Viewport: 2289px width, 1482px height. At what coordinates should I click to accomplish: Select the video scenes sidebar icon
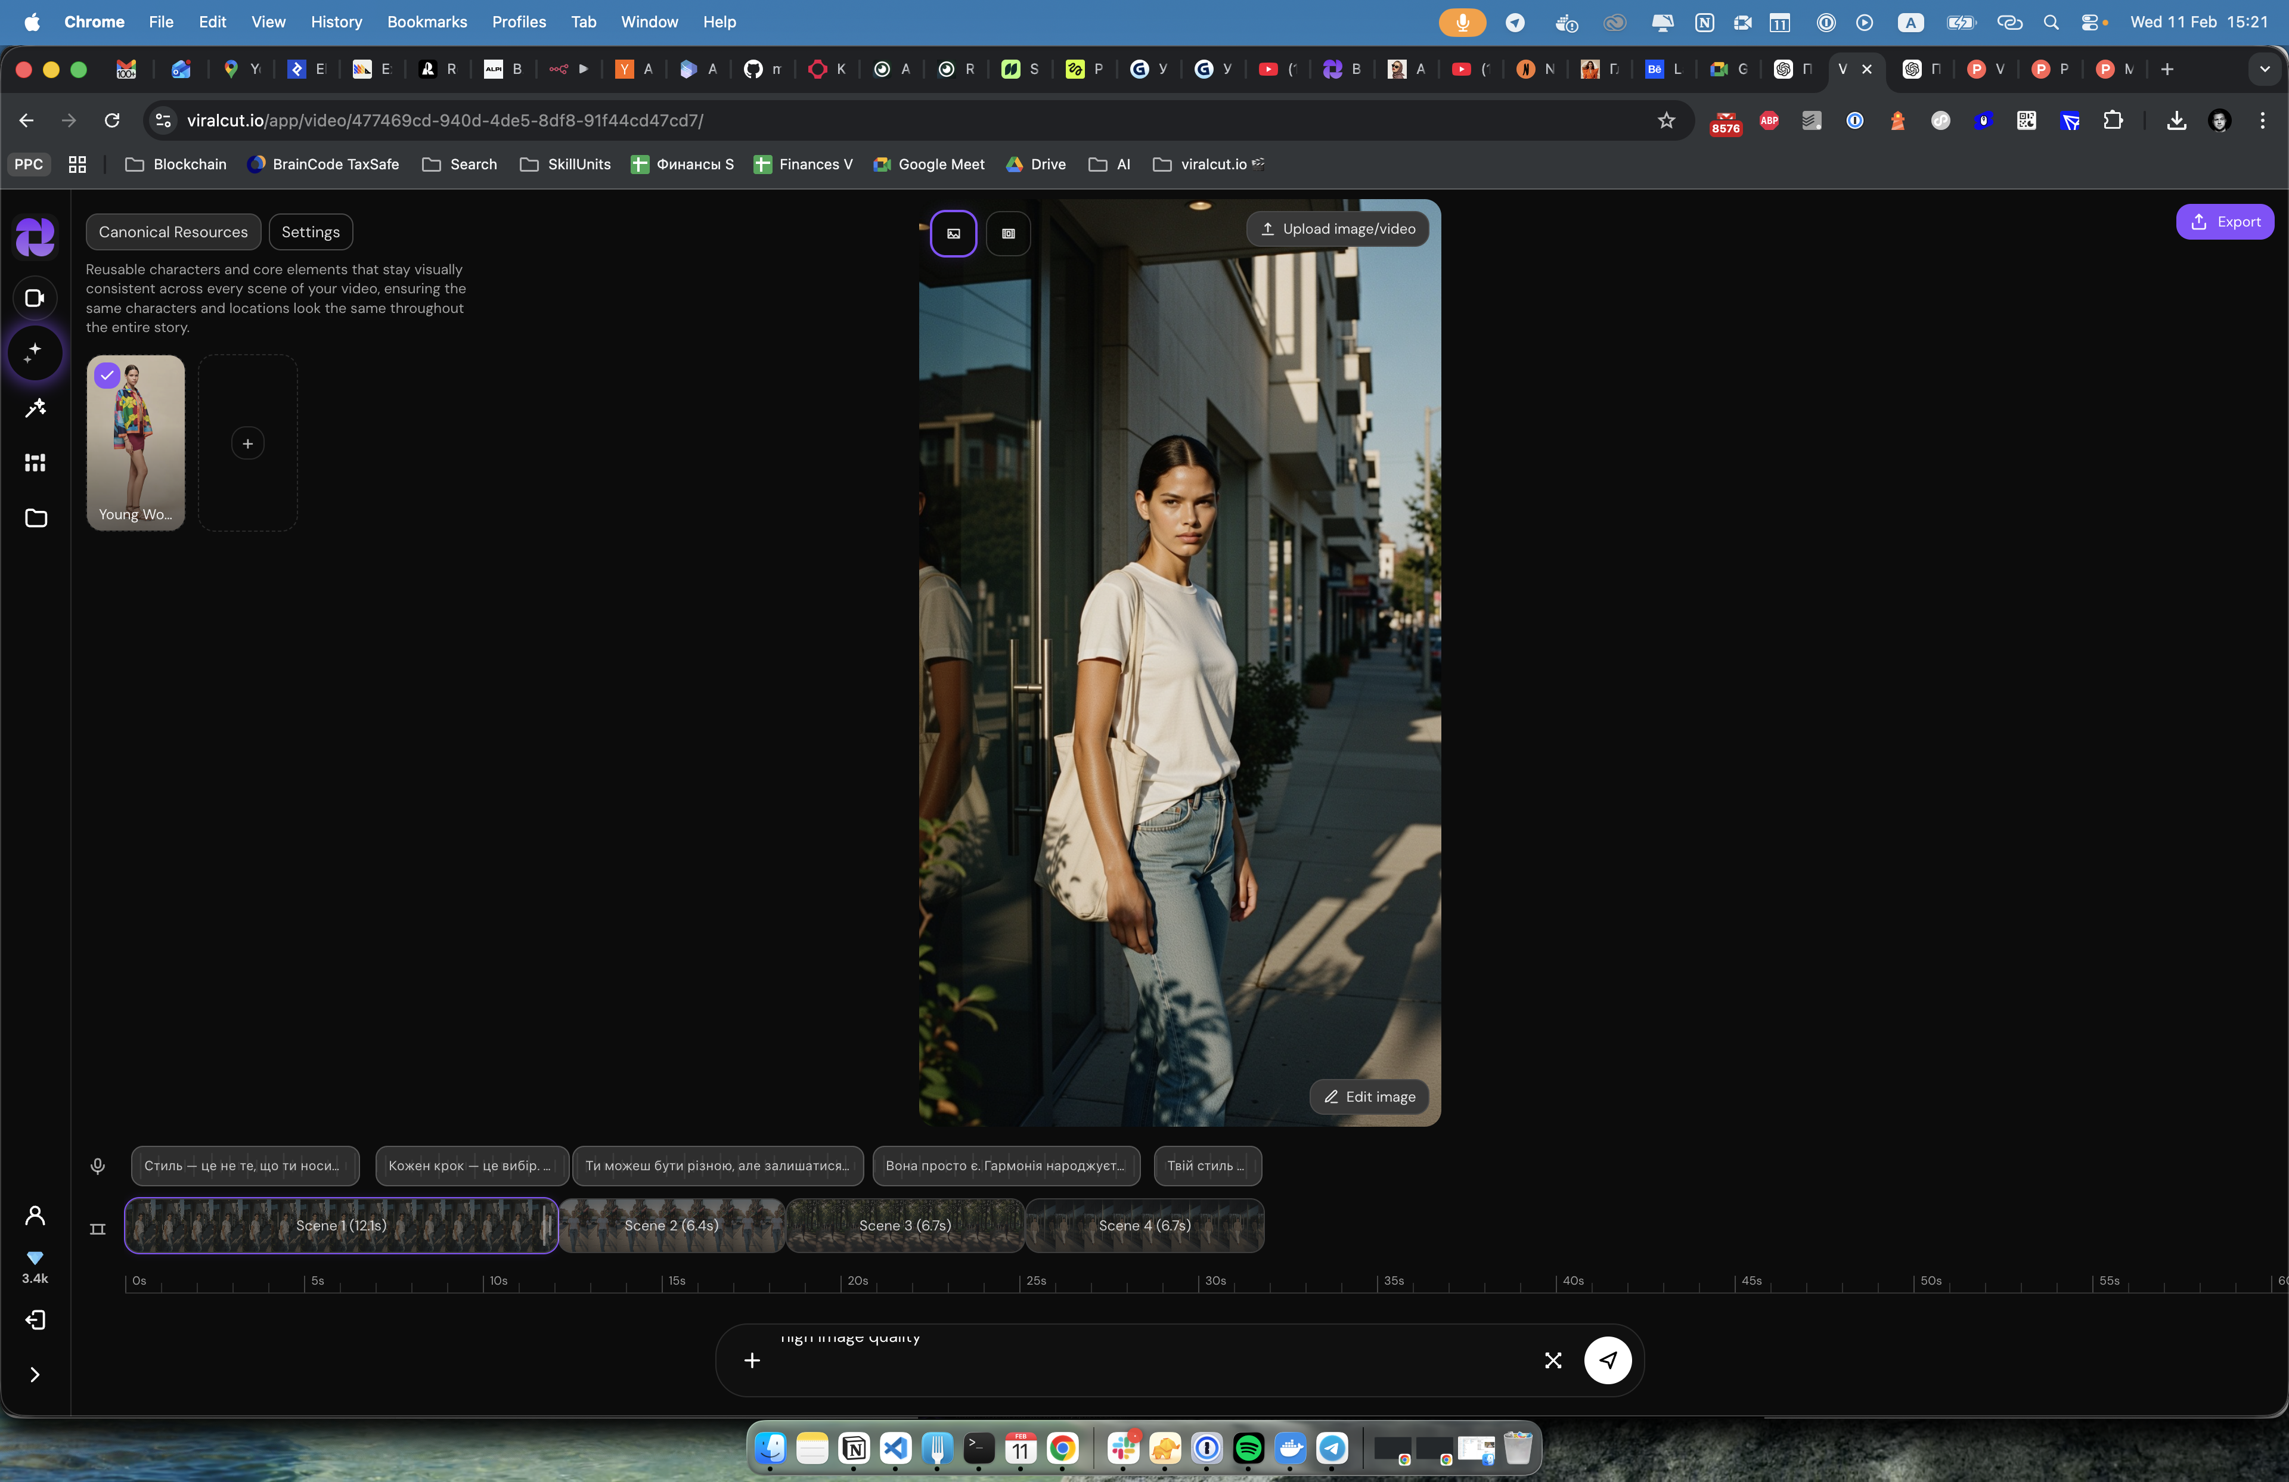click(x=36, y=298)
